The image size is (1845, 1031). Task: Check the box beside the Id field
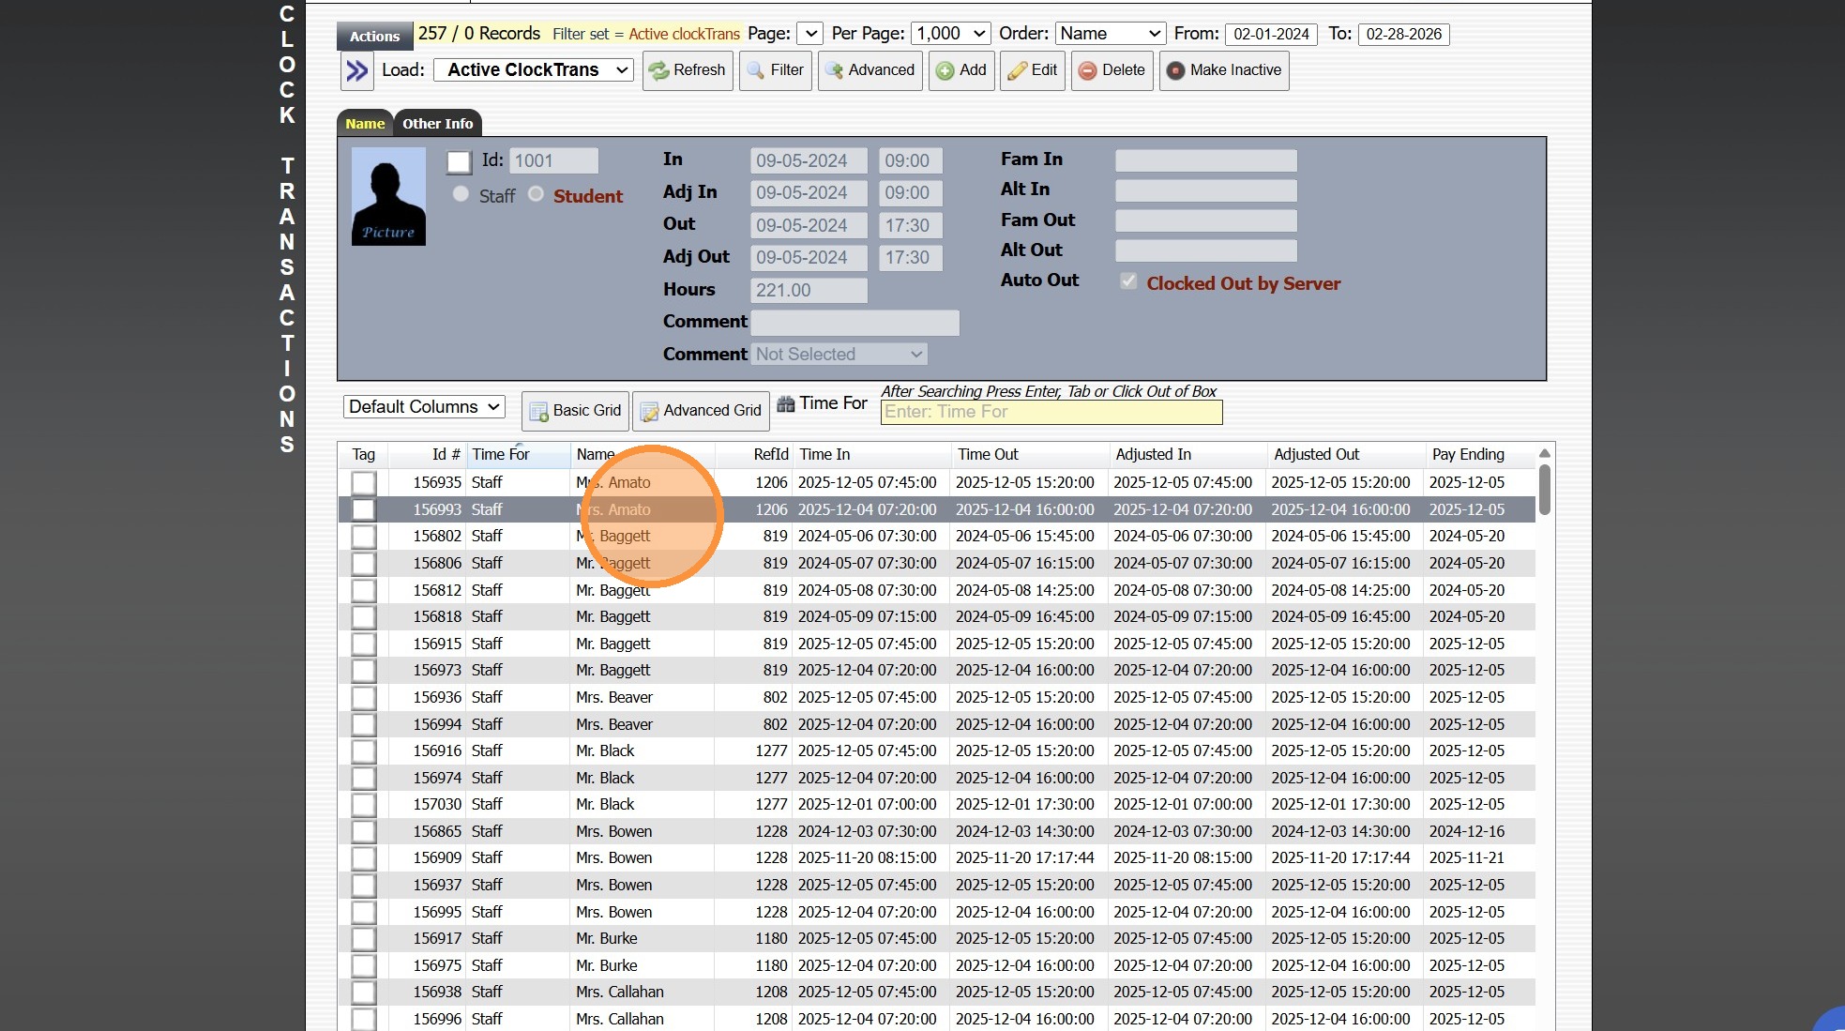[459, 161]
